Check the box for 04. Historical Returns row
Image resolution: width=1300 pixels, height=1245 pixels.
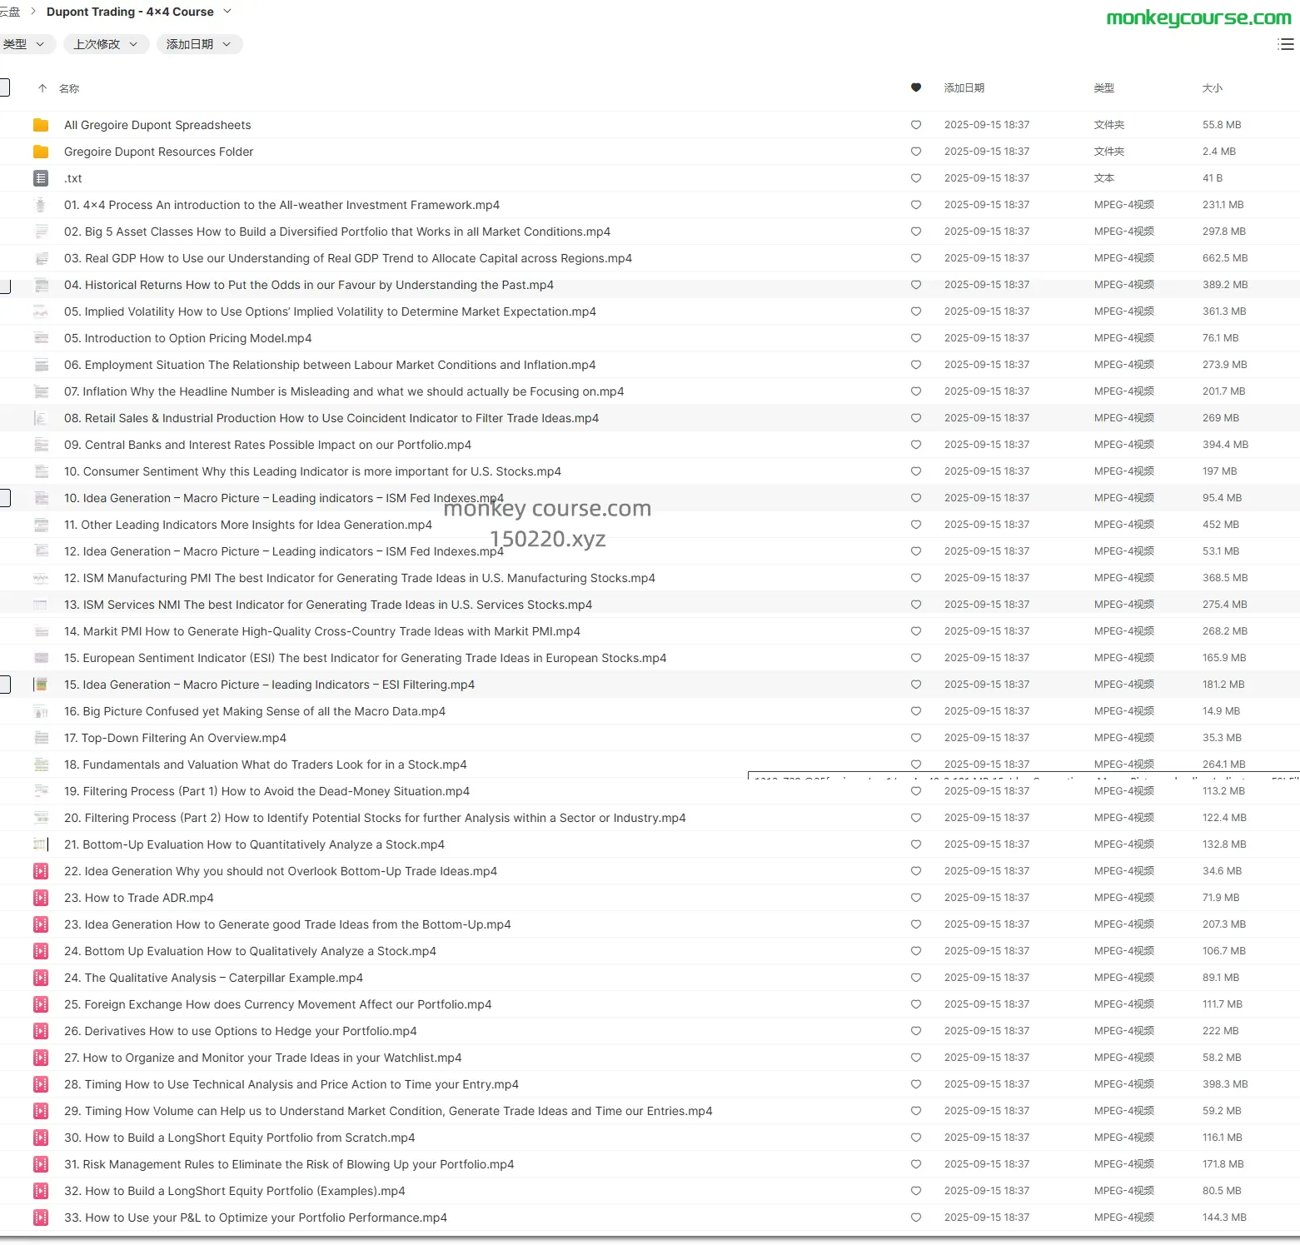point(3,286)
